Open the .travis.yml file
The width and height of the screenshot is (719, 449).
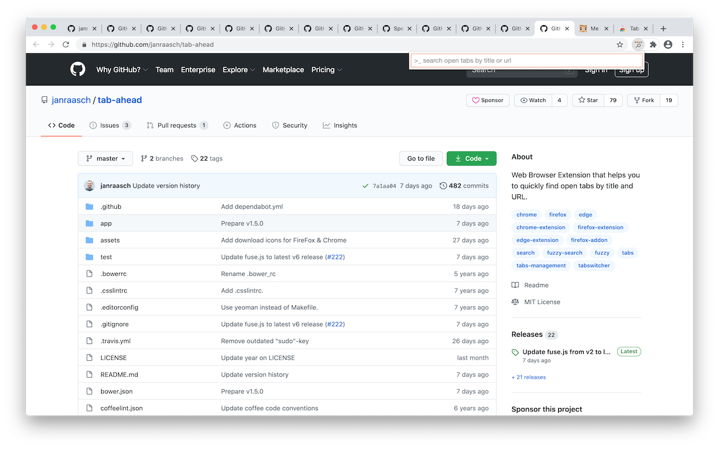(x=115, y=341)
